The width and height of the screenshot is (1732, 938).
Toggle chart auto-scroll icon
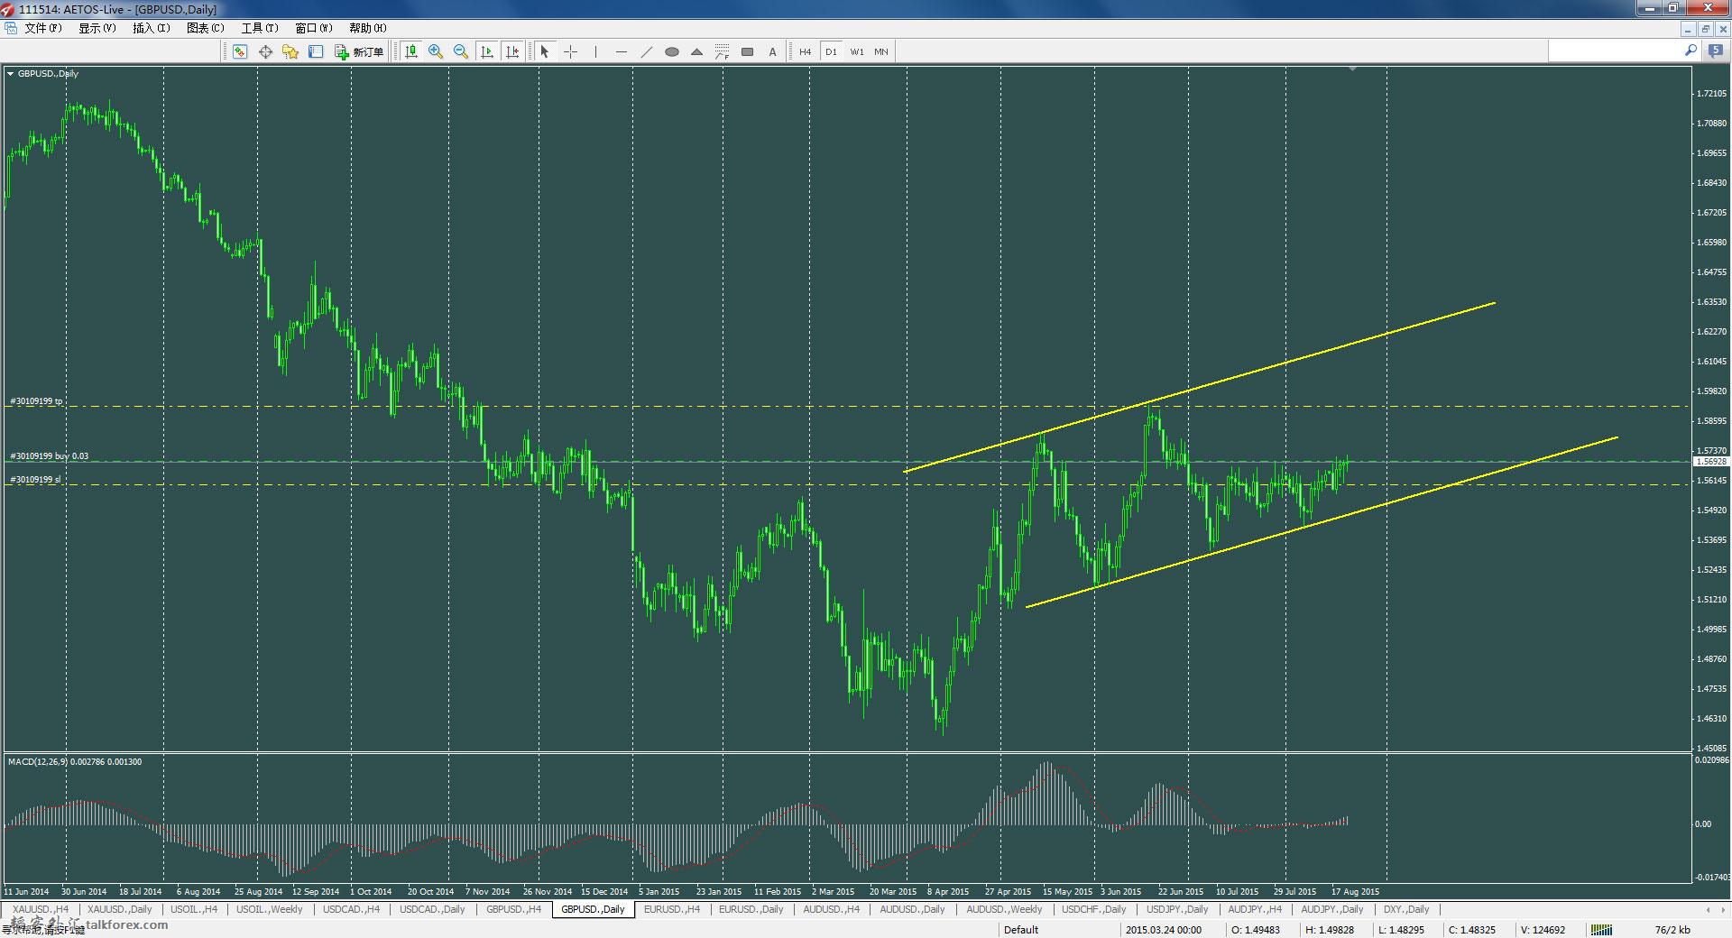point(487,51)
